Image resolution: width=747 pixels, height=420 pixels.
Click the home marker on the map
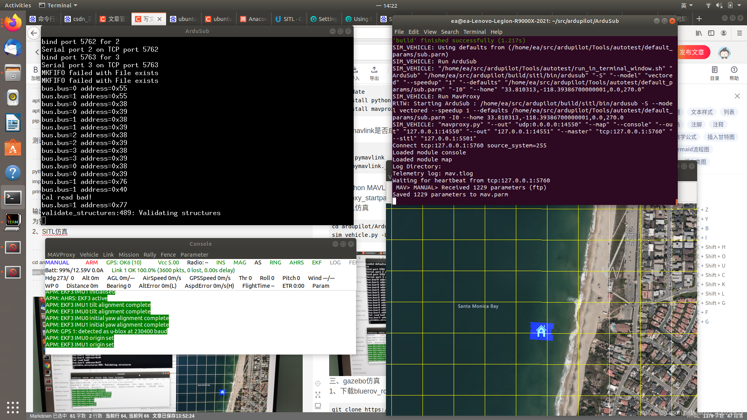tap(541, 331)
